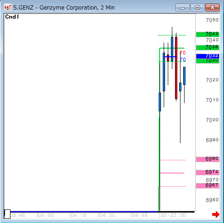The image size is (224, 223).
Task: Click the 7020 price scale label
Action: pyautogui.click(x=212, y=80)
